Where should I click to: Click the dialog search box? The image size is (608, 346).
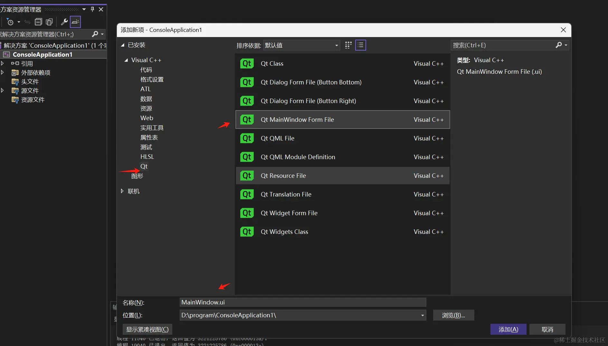point(502,45)
